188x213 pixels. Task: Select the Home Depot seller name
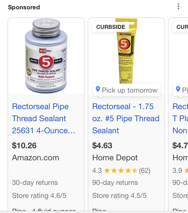(x=115, y=158)
